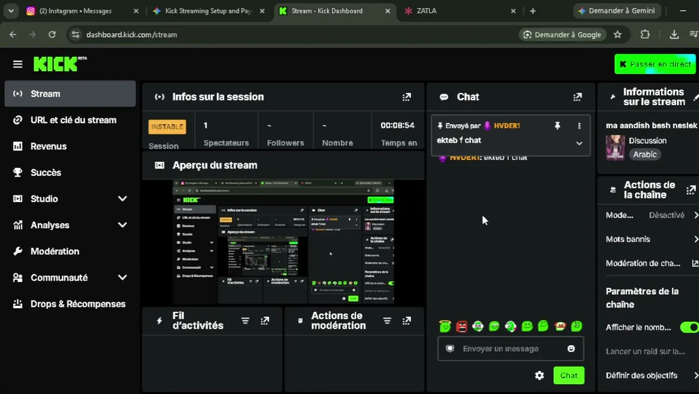Insert the first green halo emote
This screenshot has height=394, width=699.
tap(445, 326)
